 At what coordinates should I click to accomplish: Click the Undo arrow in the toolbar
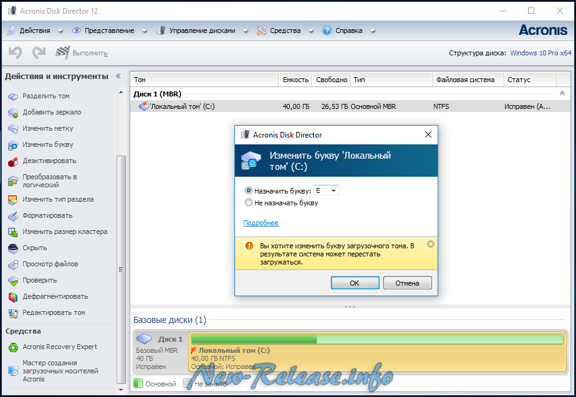tap(15, 53)
